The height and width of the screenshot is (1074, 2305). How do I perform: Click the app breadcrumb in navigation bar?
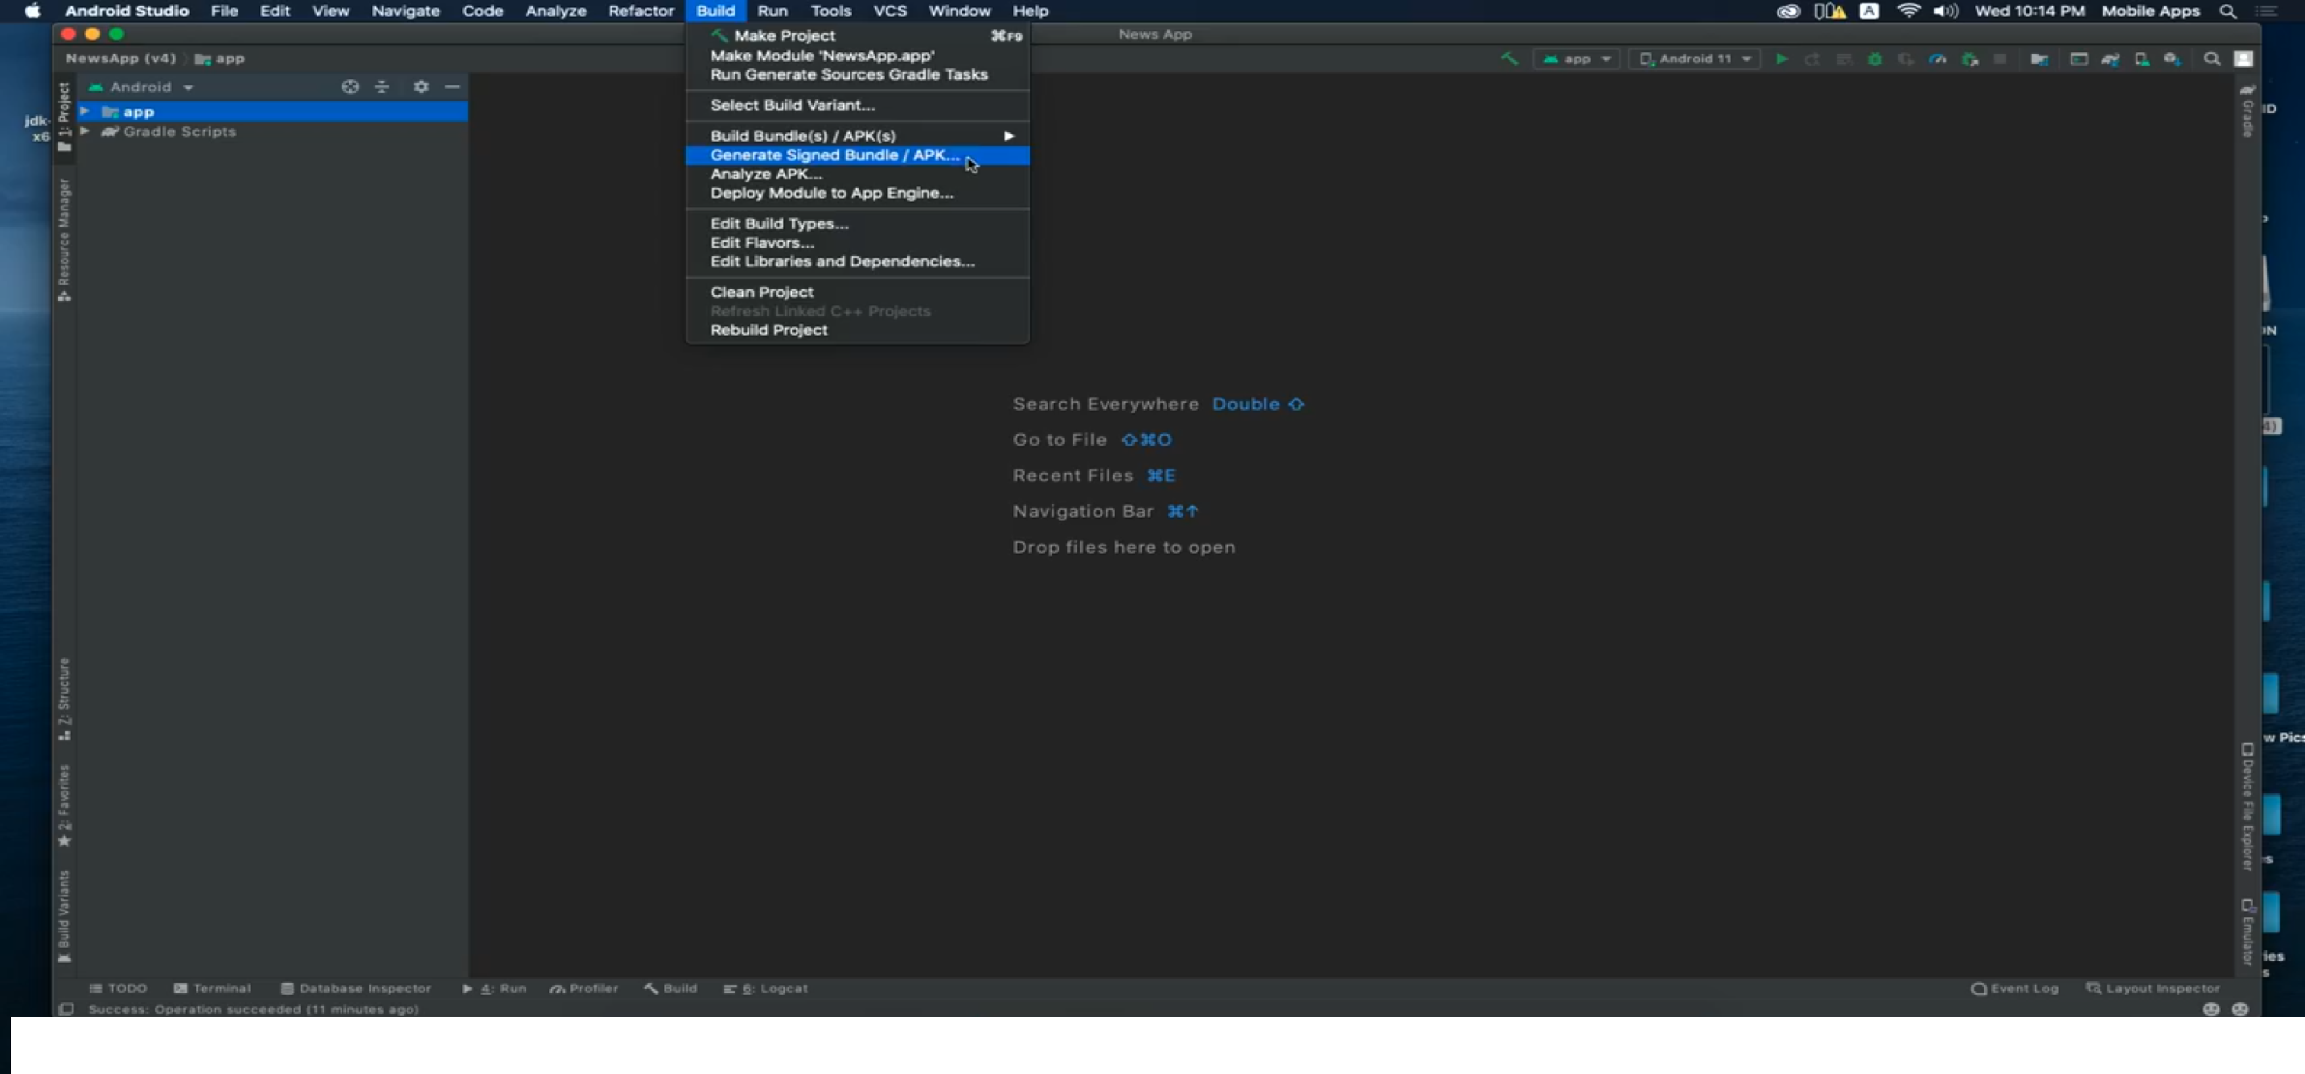pos(220,58)
